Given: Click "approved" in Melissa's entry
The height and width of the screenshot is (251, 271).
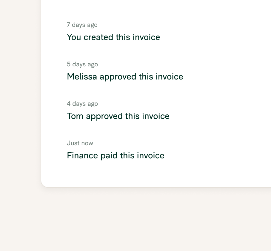Looking at the screenshot, I should 118,77.
